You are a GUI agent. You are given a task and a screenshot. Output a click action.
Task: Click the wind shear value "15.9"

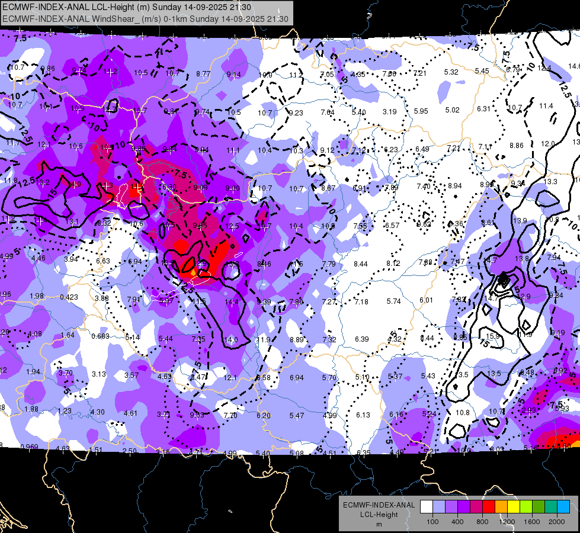[493, 336]
